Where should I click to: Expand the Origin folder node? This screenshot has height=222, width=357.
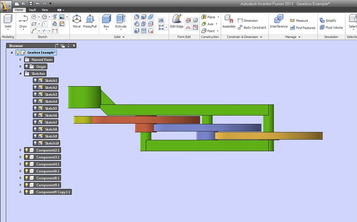20,66
